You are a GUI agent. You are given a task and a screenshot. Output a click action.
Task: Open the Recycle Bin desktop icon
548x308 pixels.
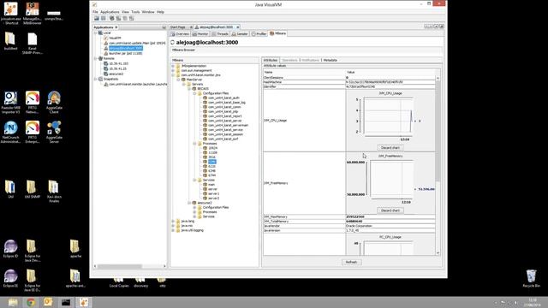(x=531, y=278)
